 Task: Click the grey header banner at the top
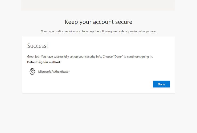(x=98, y=5)
